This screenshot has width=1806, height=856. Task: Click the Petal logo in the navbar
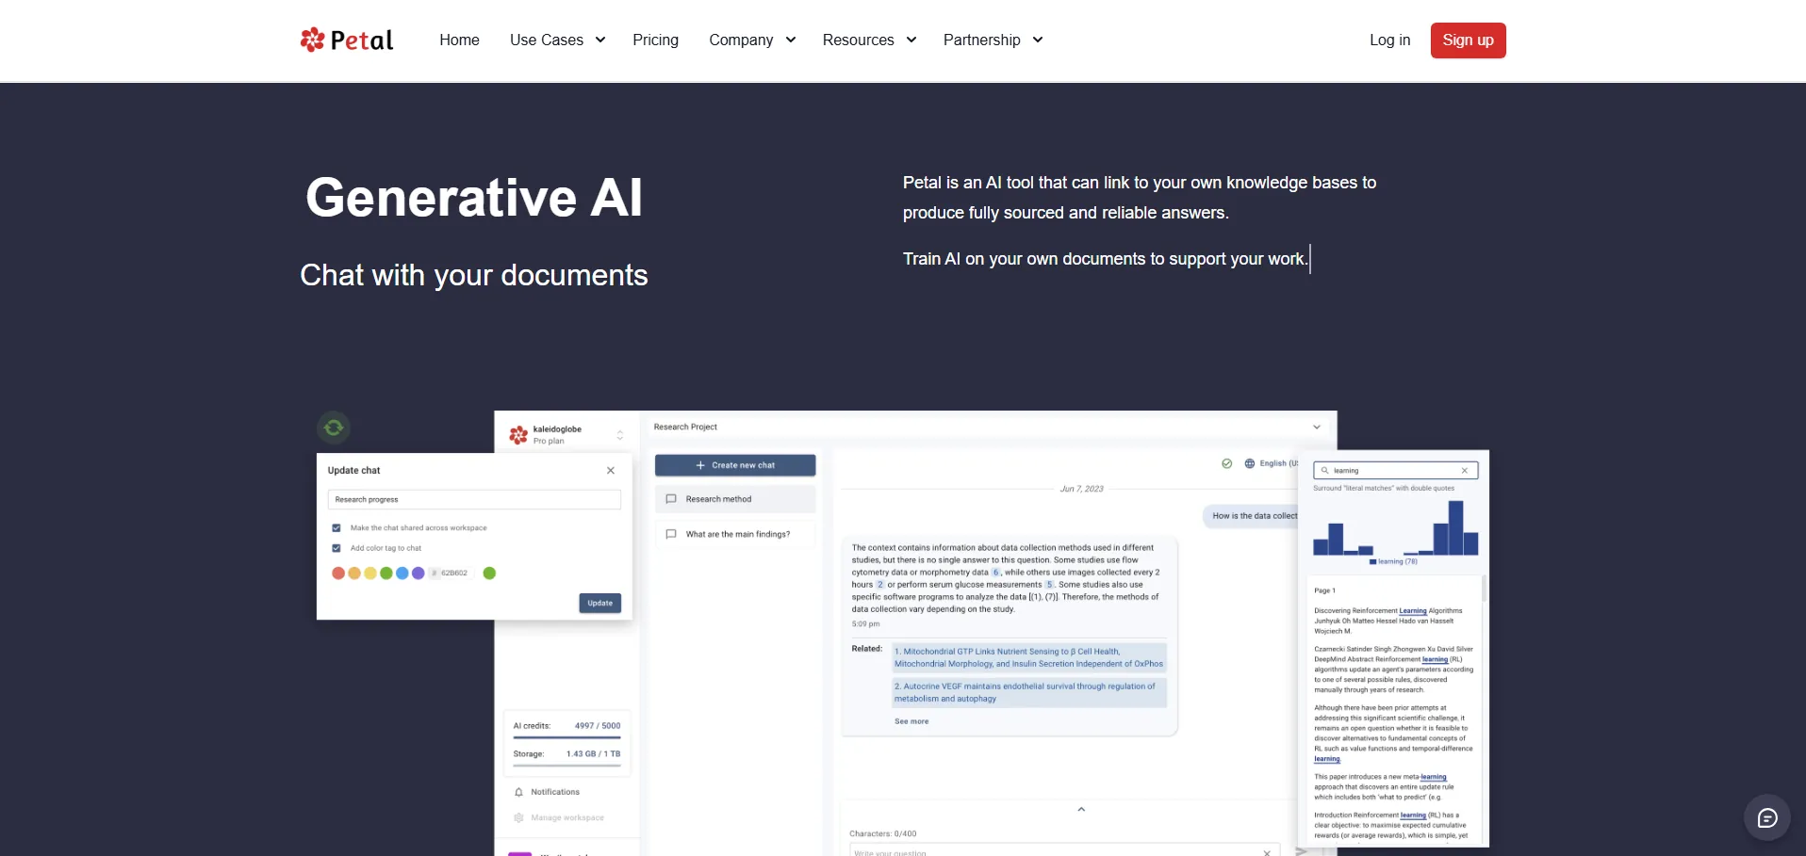347,40
